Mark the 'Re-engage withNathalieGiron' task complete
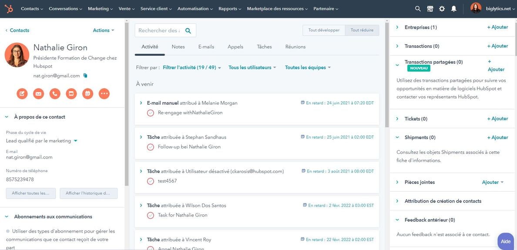This screenshot has width=517, height=250. point(151,113)
